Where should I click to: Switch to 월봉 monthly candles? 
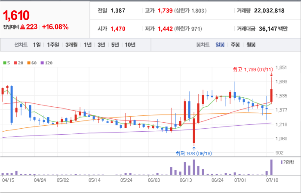(251, 45)
